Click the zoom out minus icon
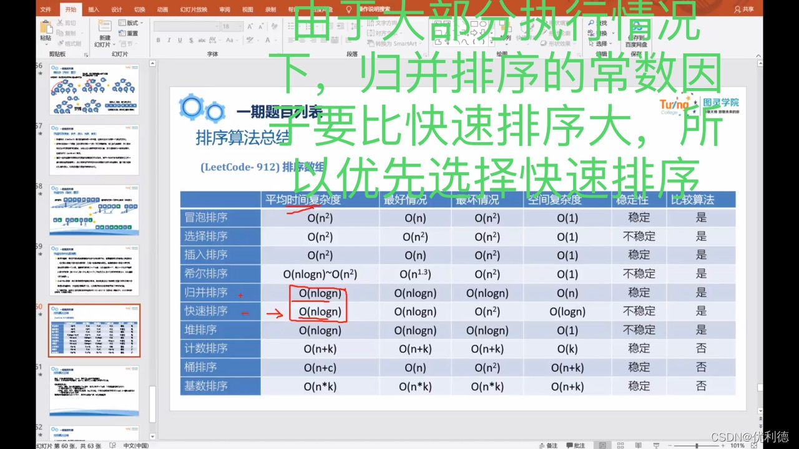The height and width of the screenshot is (449, 799). click(670, 445)
